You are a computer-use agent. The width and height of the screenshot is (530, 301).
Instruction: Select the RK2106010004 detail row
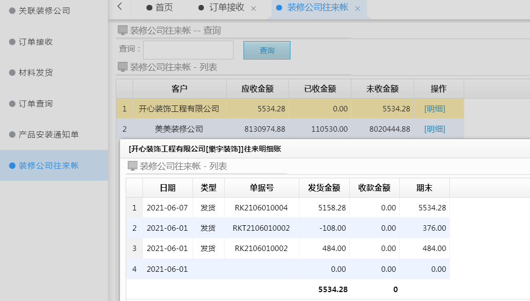(x=261, y=208)
